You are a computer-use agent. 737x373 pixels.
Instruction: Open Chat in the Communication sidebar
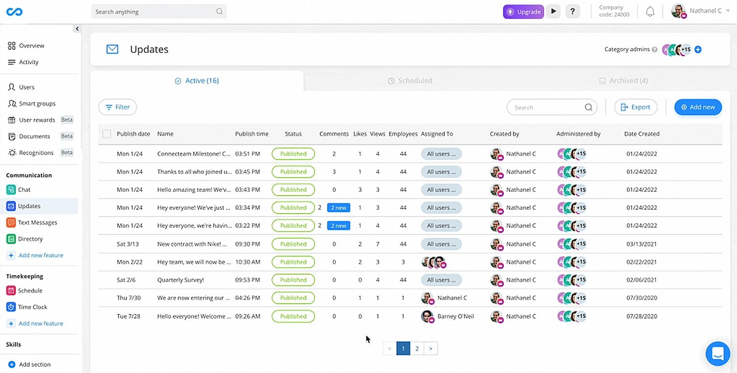[24, 189]
